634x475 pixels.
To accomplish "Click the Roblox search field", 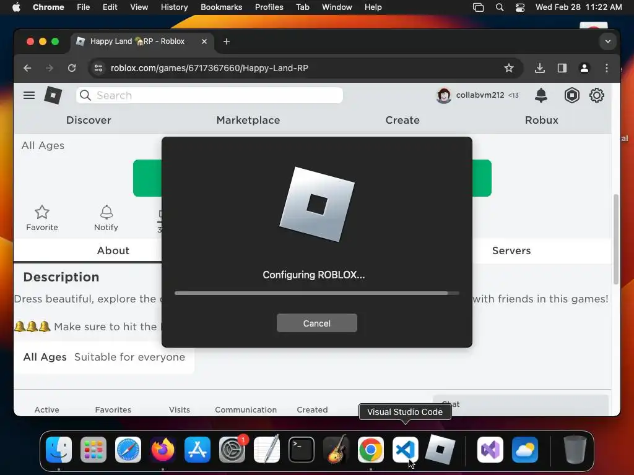I will tap(209, 95).
